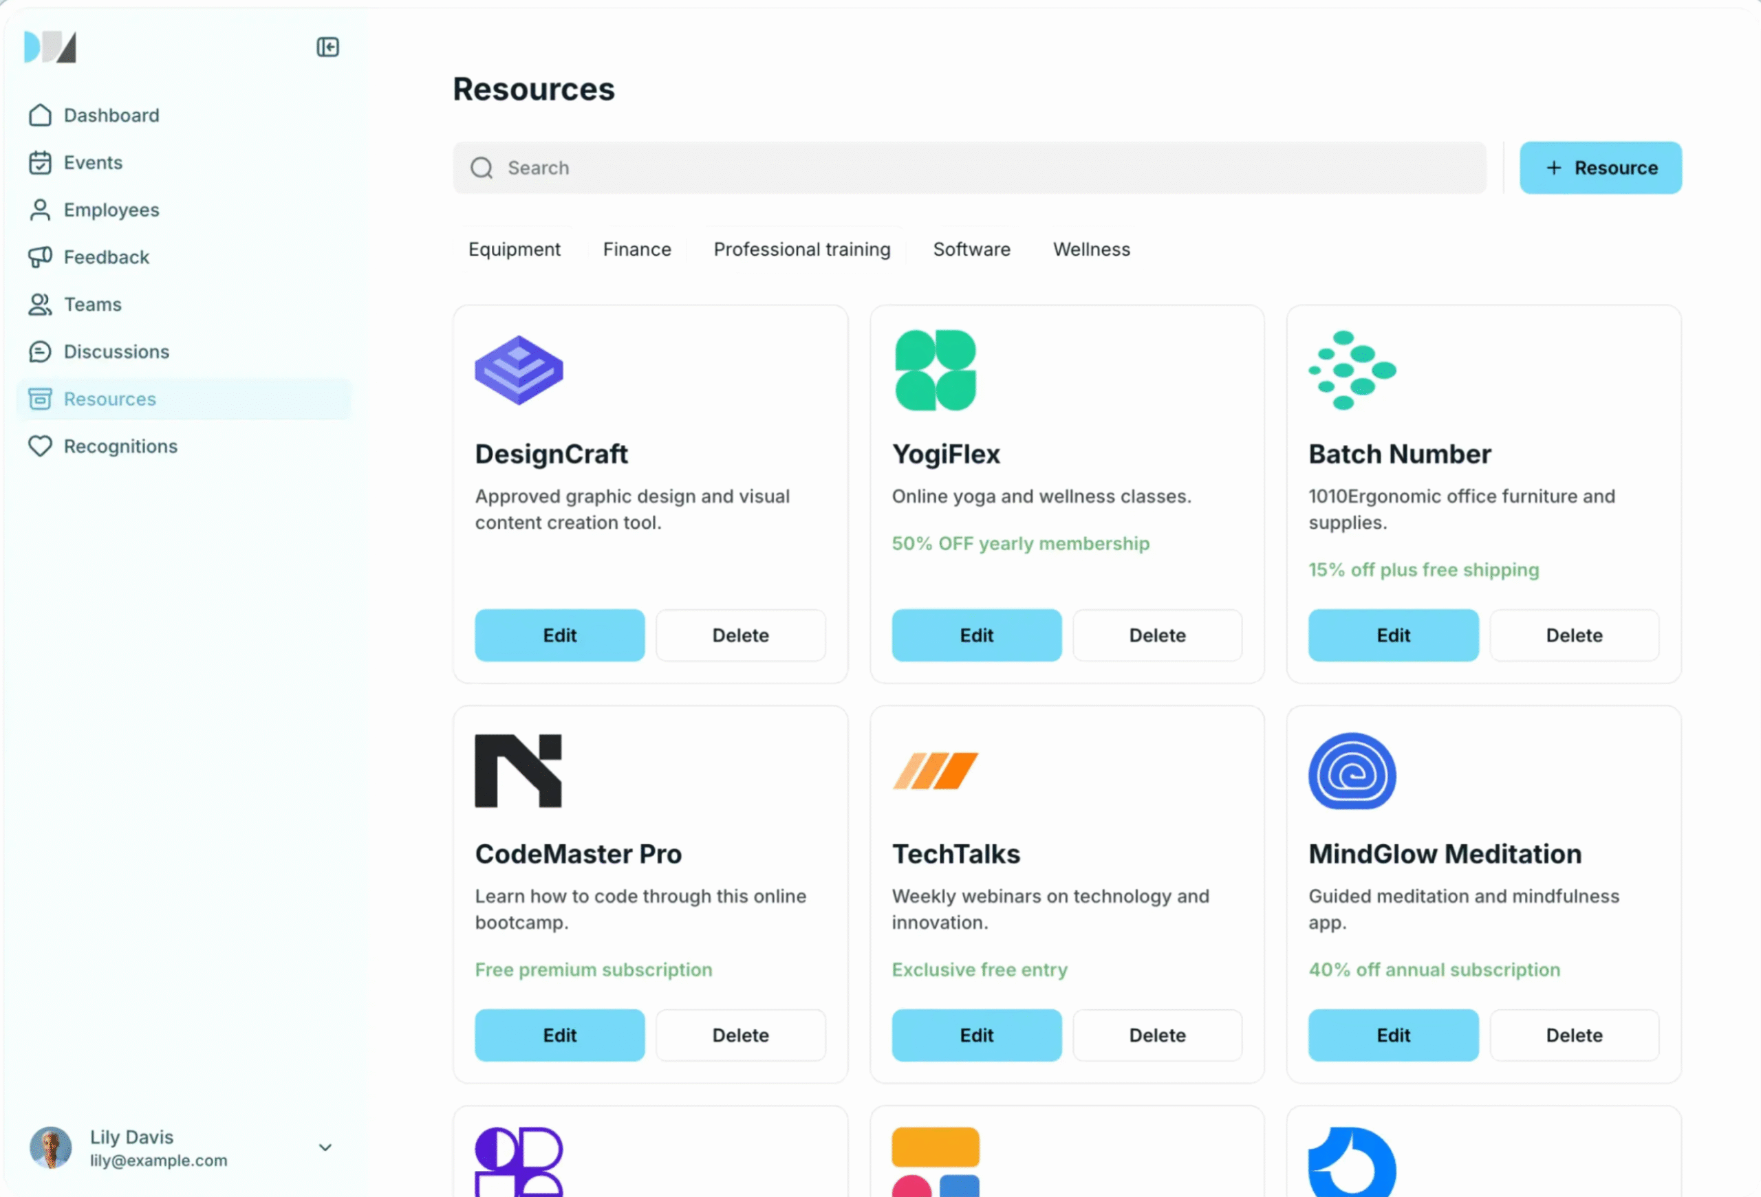Click the DesignCraft logo thumbnail
Viewport: 1761px width, 1197px height.
tap(519, 370)
